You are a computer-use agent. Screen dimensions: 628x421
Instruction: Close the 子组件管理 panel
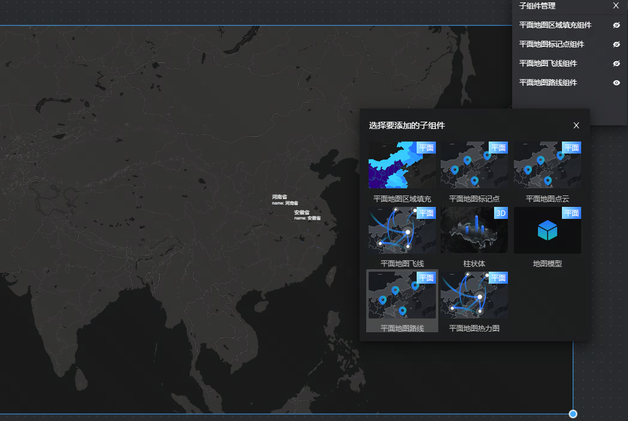(x=615, y=5)
